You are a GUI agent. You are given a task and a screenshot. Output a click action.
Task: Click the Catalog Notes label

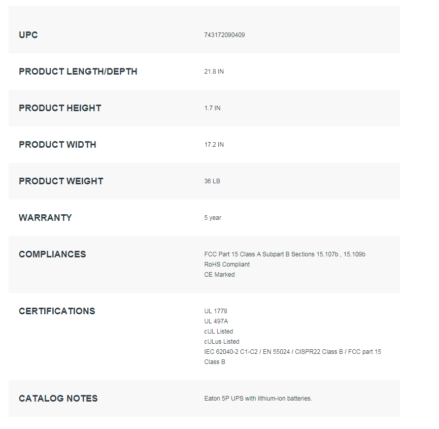tap(58, 399)
